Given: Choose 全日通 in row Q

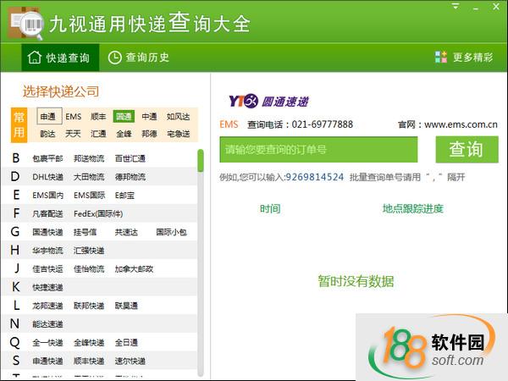Looking at the screenshot, I should (126, 342).
